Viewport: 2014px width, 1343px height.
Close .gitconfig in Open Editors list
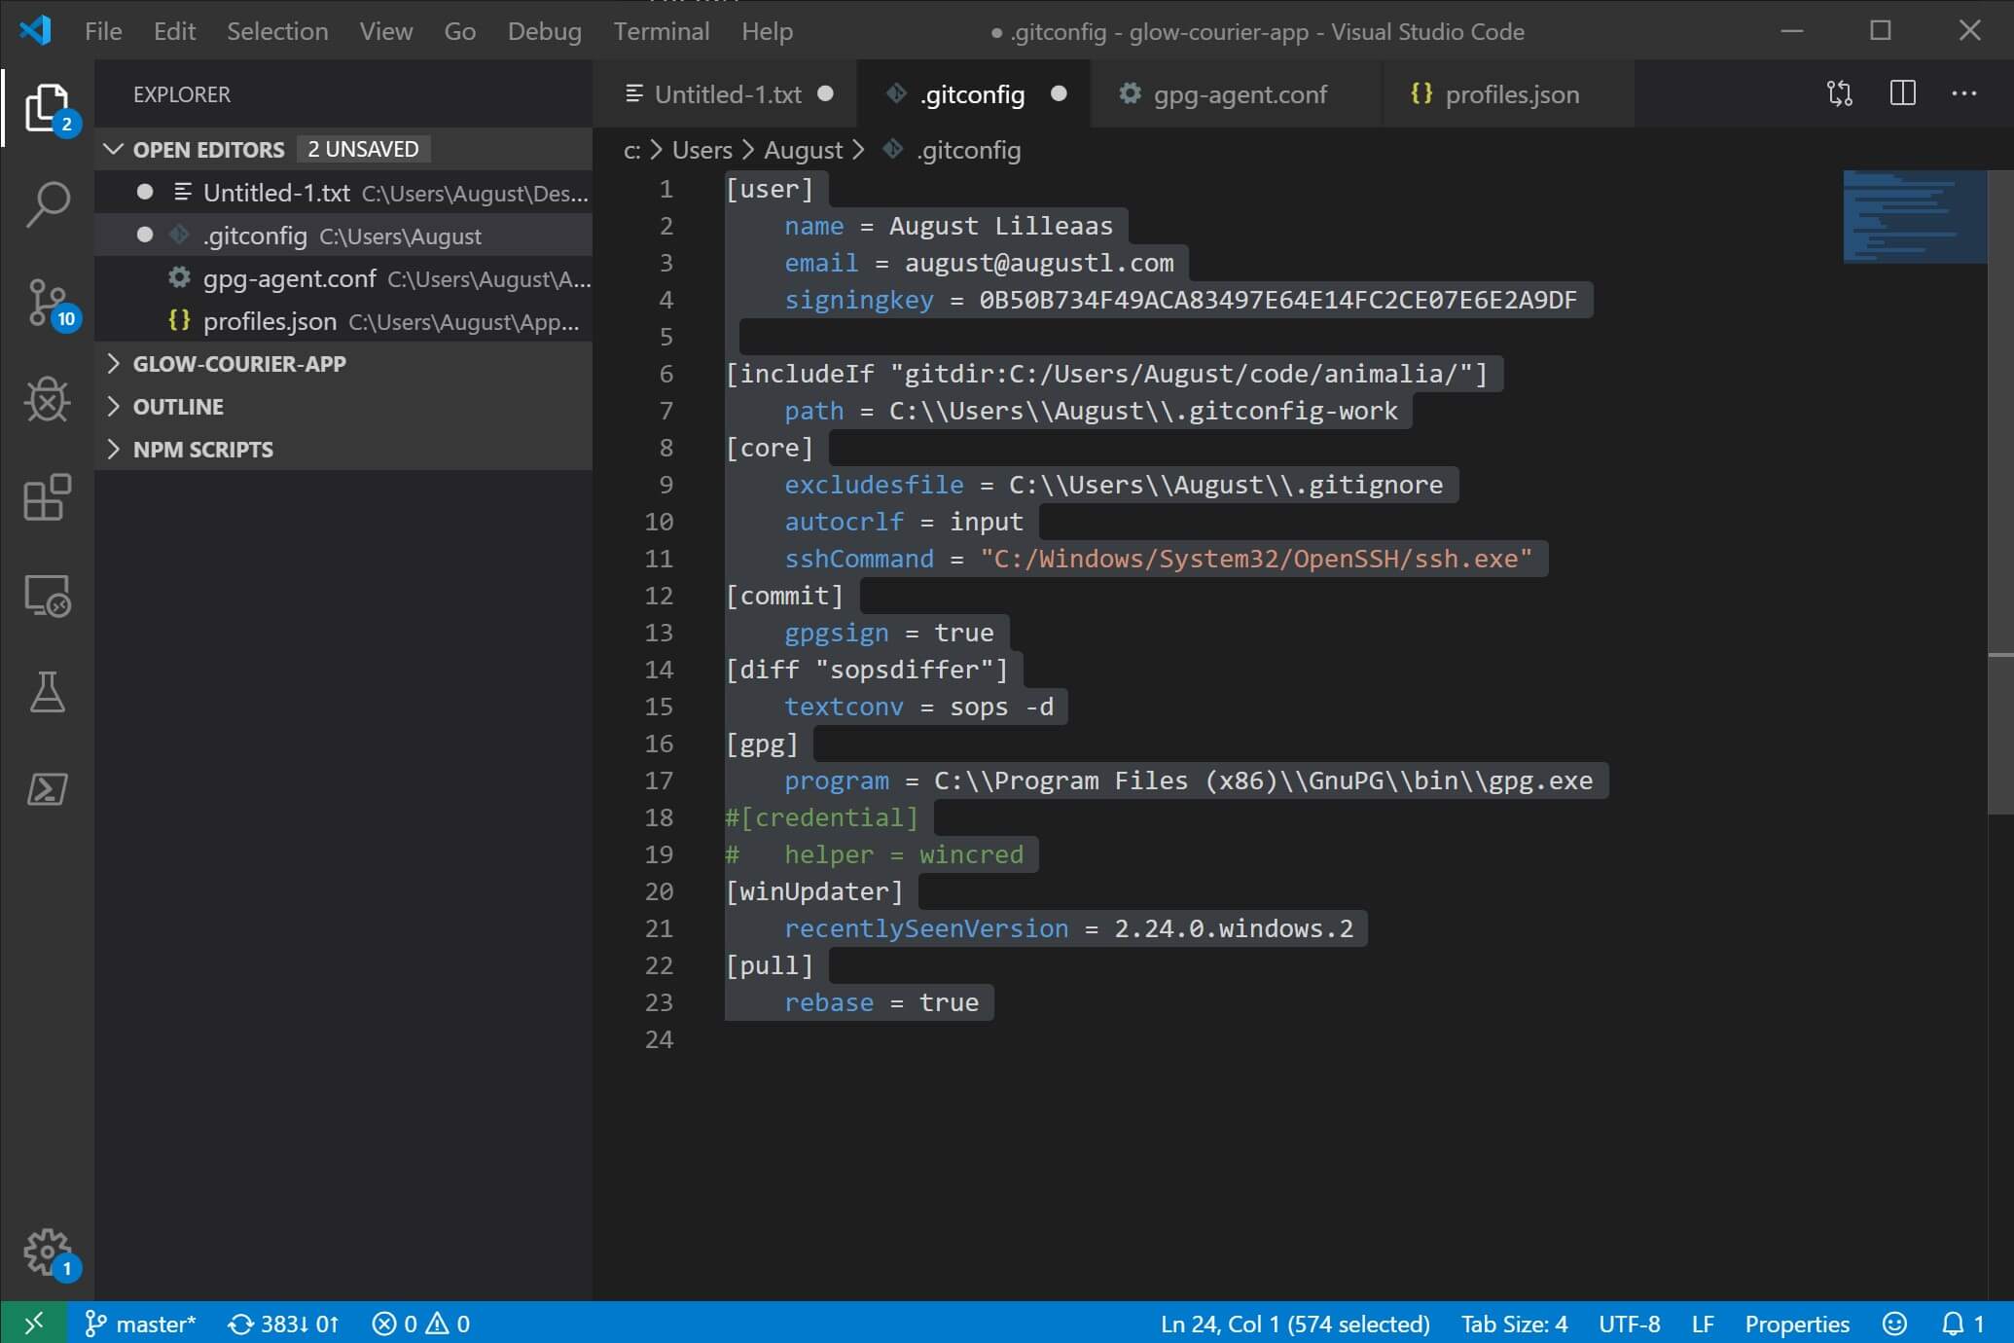click(x=145, y=235)
